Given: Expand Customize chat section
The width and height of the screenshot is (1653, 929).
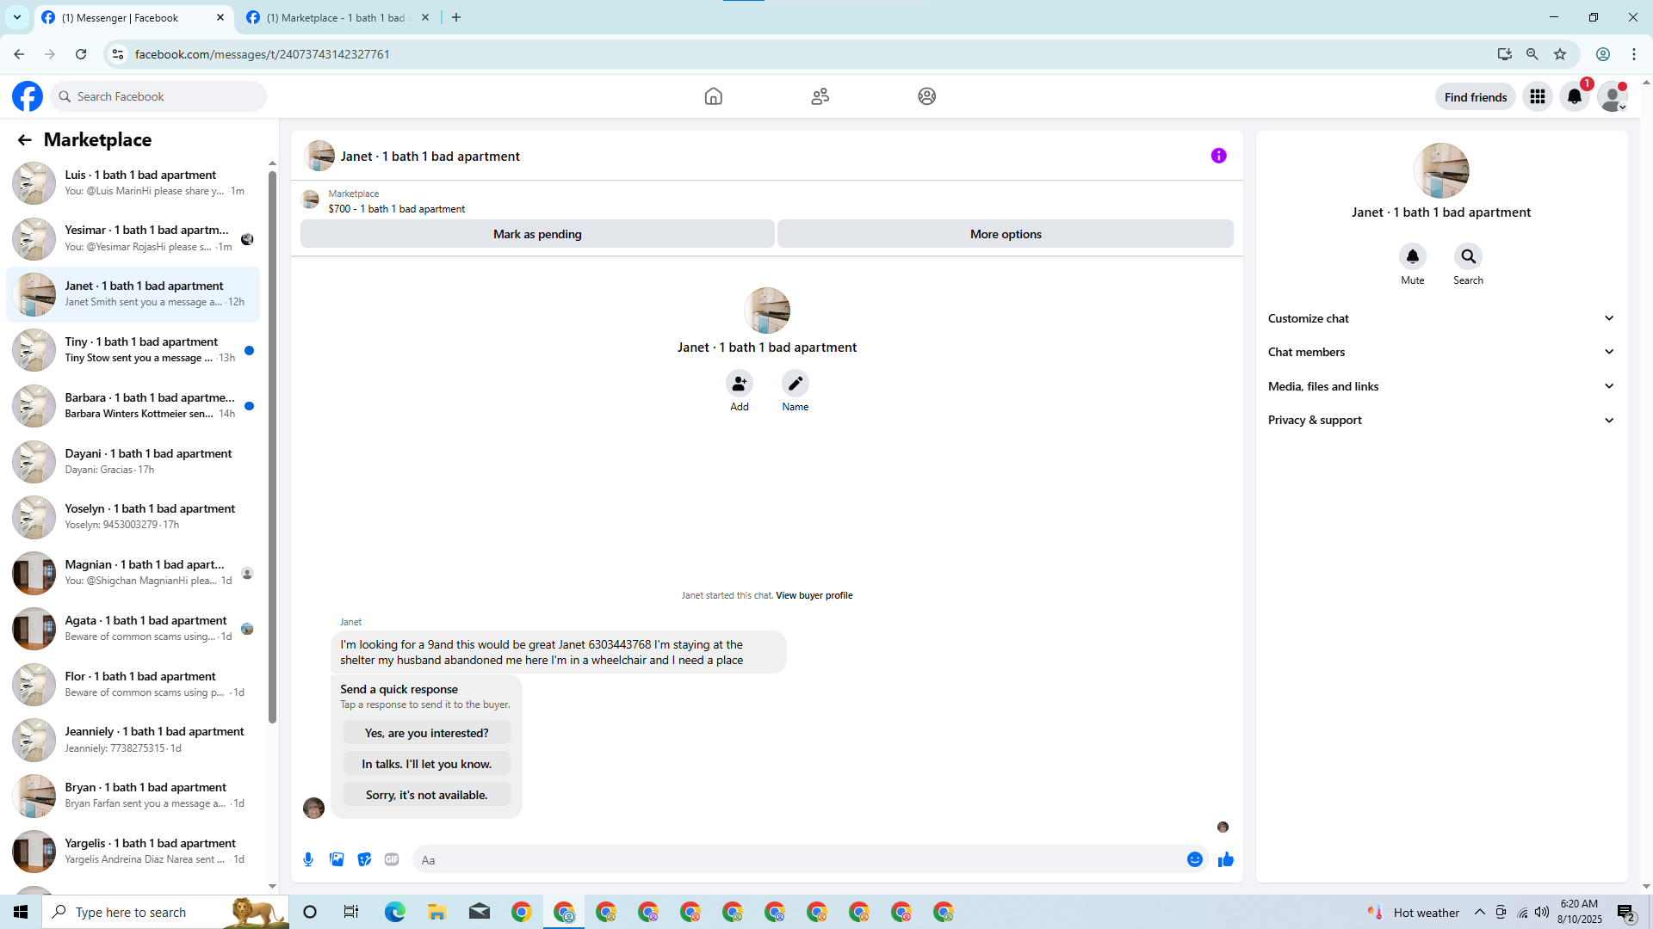Looking at the screenshot, I should pos(1440,318).
